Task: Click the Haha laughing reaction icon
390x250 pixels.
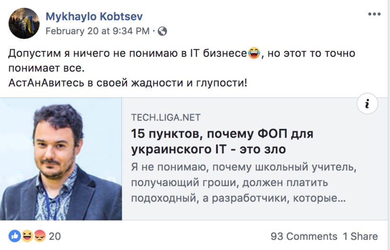Action: coord(27,236)
